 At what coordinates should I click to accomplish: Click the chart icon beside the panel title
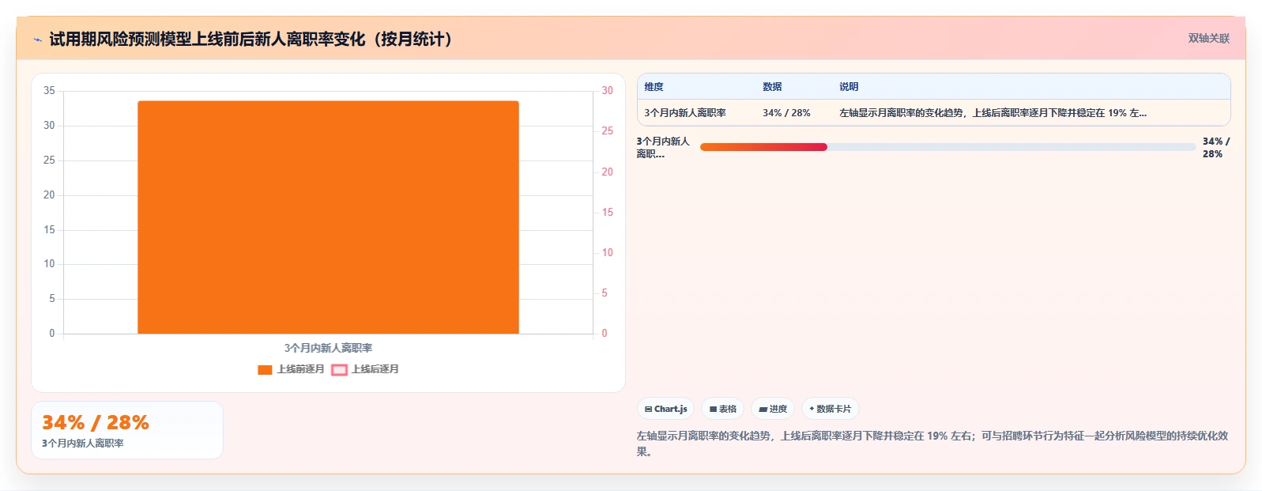pos(37,40)
